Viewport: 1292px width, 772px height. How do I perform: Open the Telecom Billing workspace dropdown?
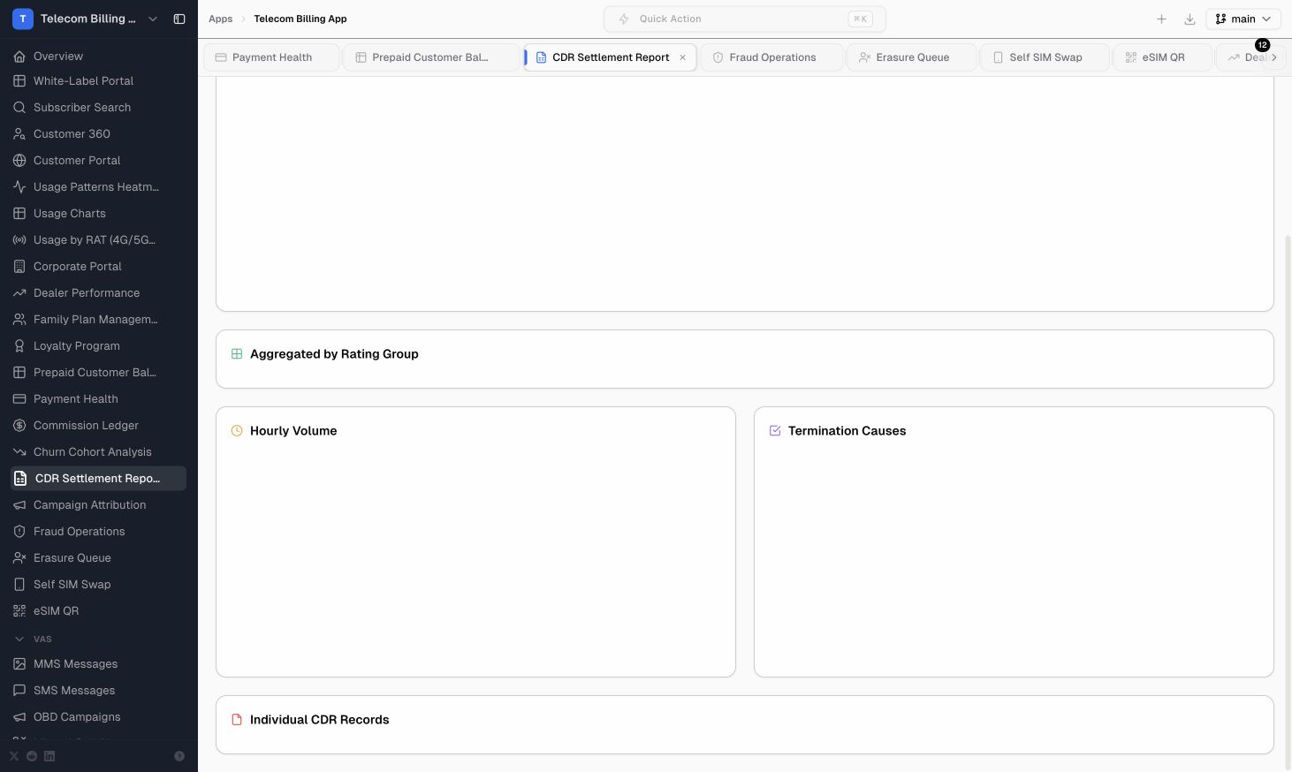pos(87,19)
